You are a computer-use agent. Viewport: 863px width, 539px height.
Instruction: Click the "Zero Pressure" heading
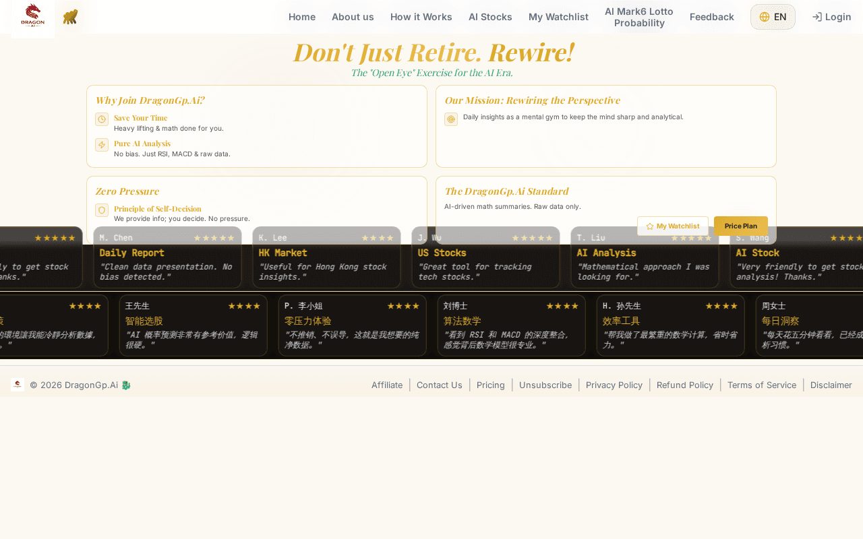coord(127,191)
